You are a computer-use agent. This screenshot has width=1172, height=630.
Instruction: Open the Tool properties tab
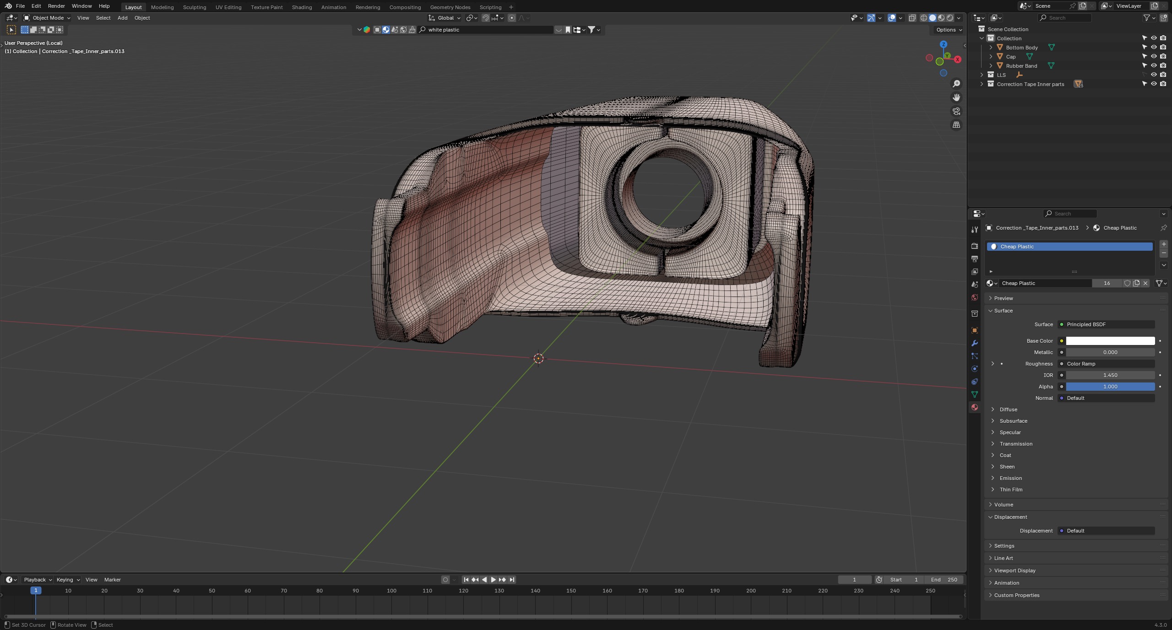tap(974, 229)
